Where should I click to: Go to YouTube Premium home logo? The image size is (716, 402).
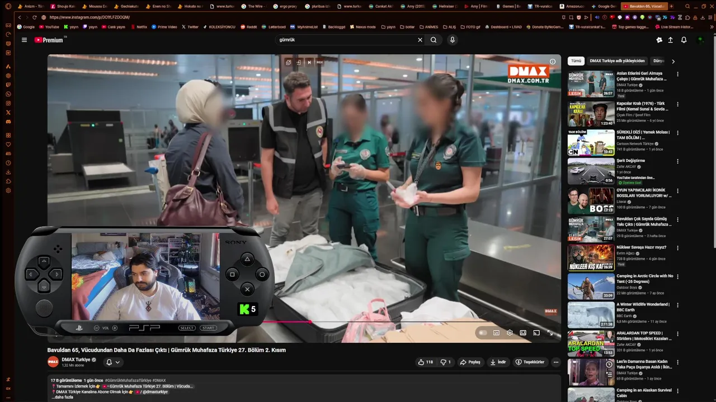pyautogui.click(x=50, y=40)
